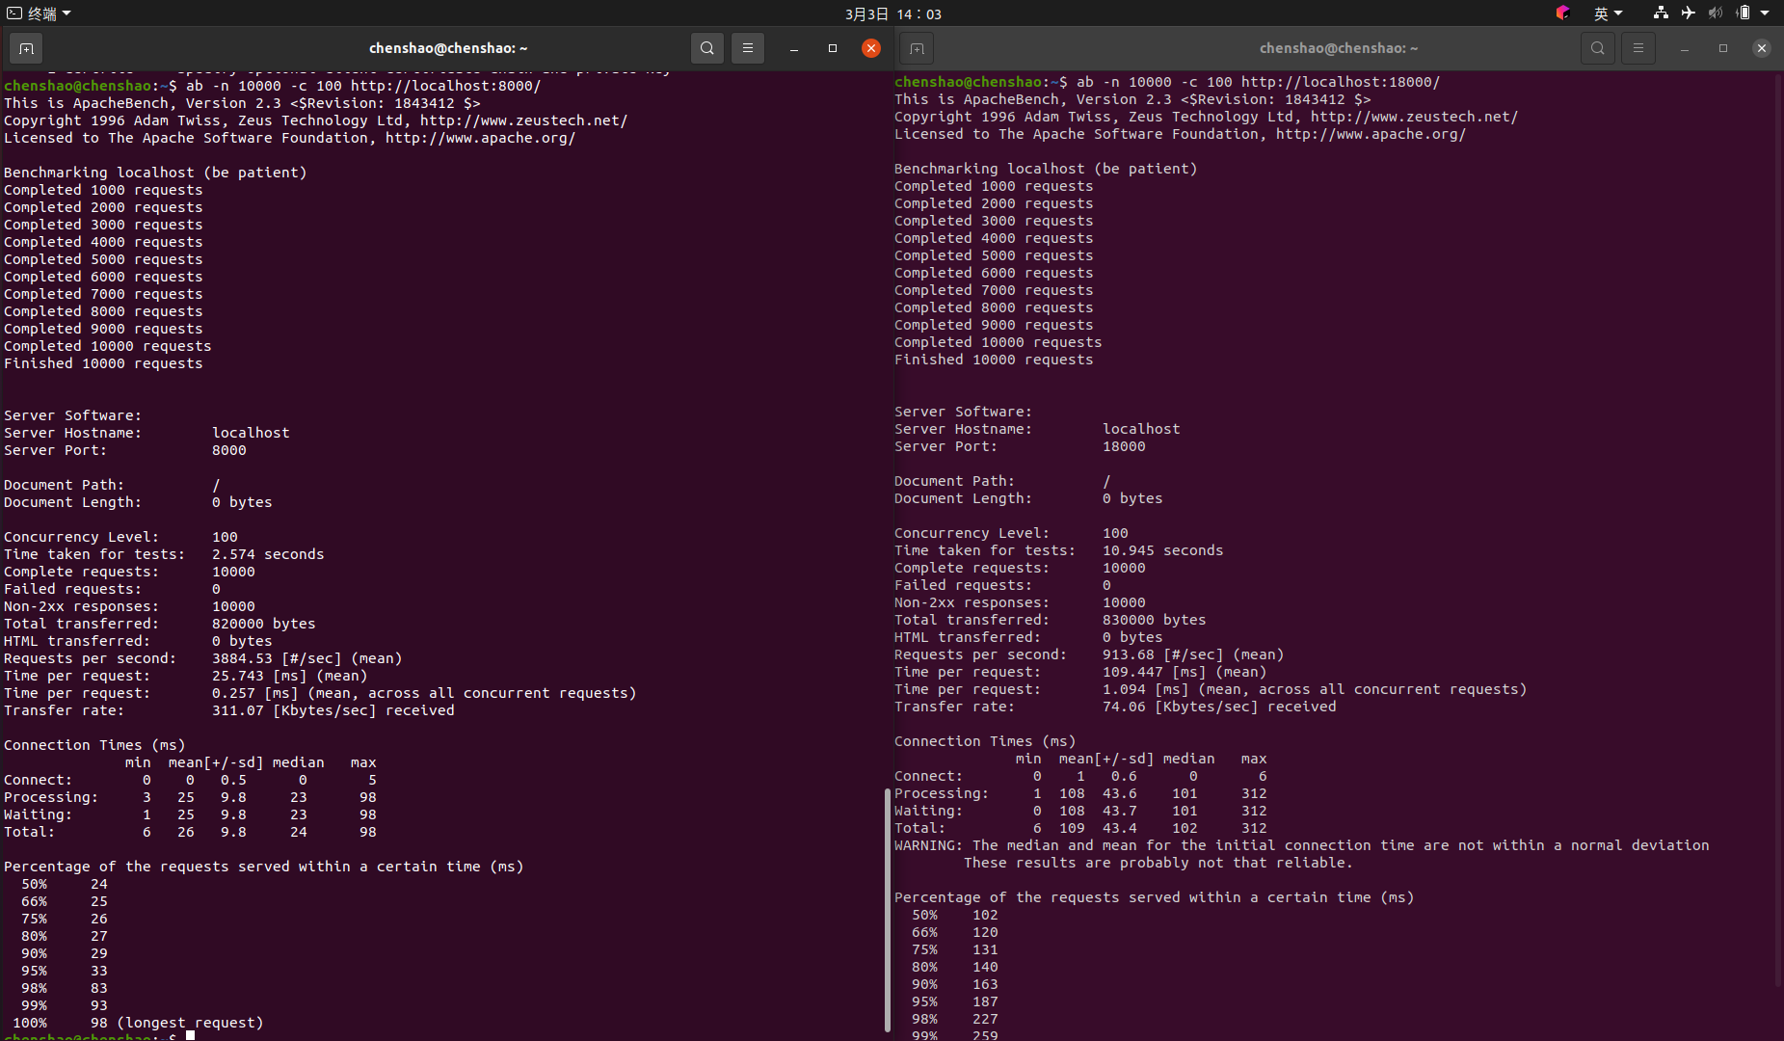Click 0.257 mean concurrent time value
Image resolution: width=1784 pixels, height=1041 pixels.
(x=233, y=693)
